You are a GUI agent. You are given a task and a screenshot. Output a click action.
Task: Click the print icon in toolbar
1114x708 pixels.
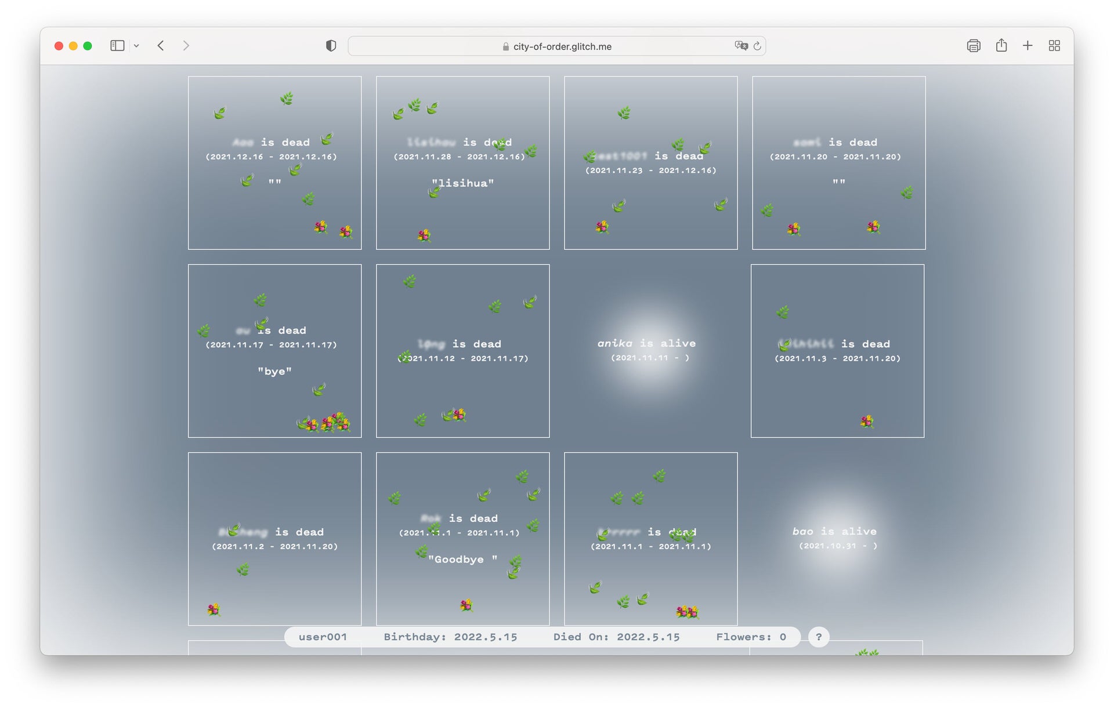974,46
